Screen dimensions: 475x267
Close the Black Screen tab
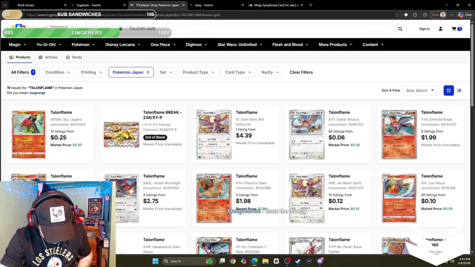coord(65,5)
